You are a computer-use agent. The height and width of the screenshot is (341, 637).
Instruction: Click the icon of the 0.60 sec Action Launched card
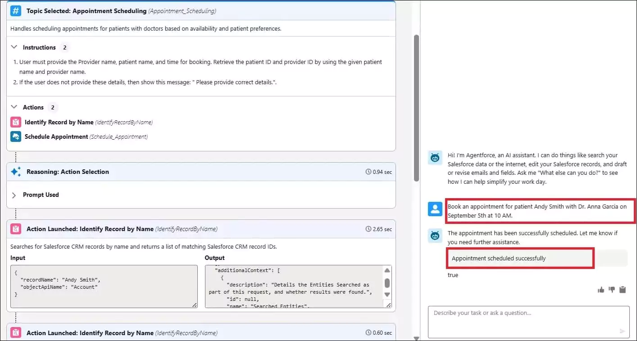tap(16, 333)
